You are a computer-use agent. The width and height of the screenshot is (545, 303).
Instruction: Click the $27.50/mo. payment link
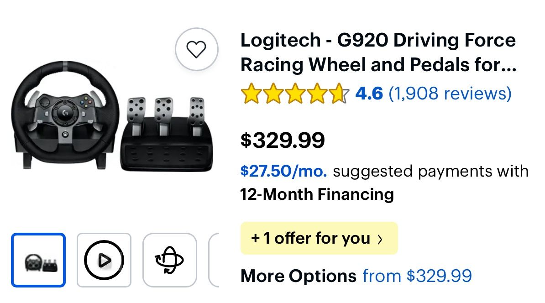pyautogui.click(x=283, y=172)
